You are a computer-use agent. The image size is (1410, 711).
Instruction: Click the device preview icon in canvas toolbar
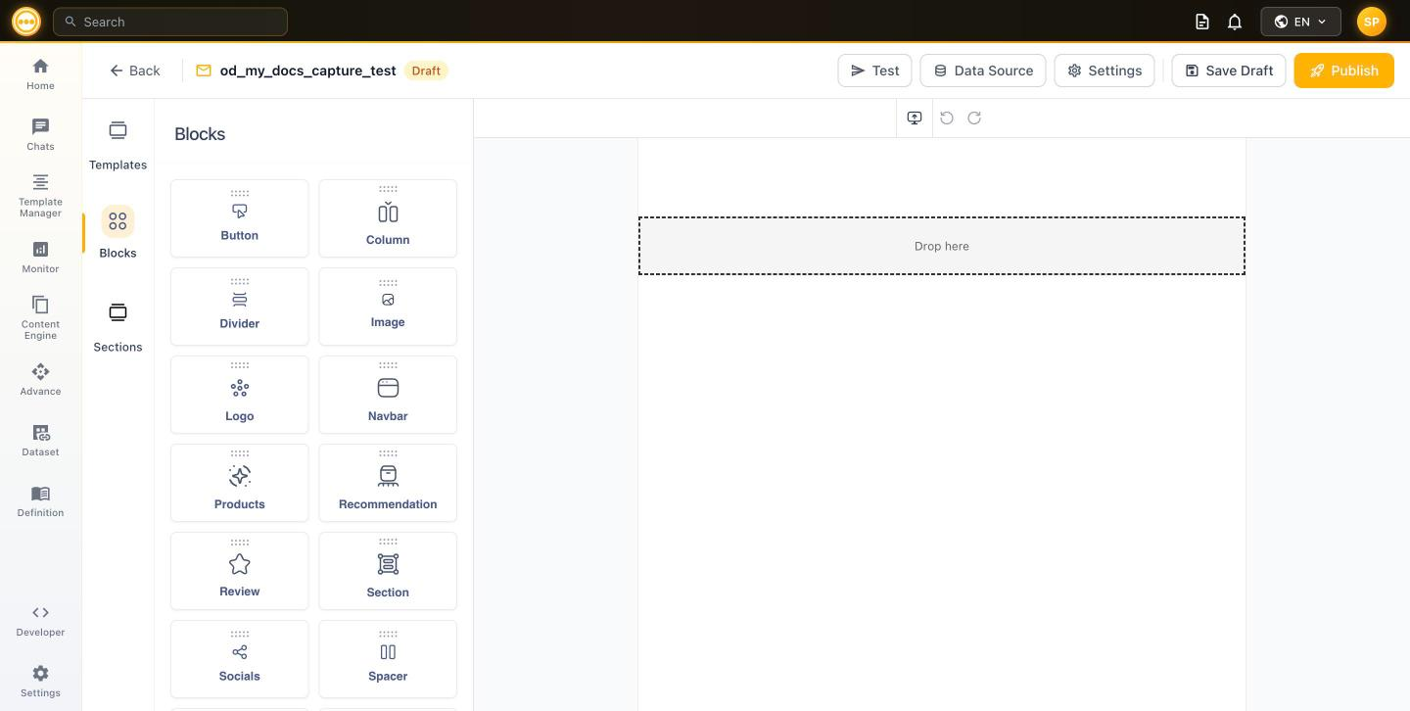(x=915, y=118)
